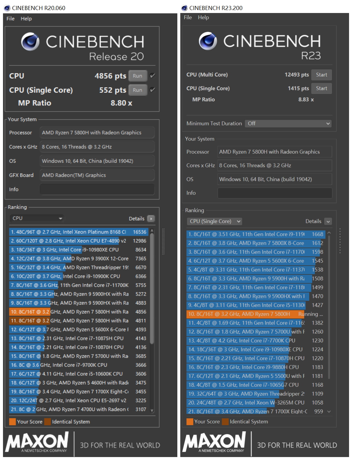Click scroll down chevron in R23 ranking list
Viewport: 352px width, 460px height.
tap(329, 412)
